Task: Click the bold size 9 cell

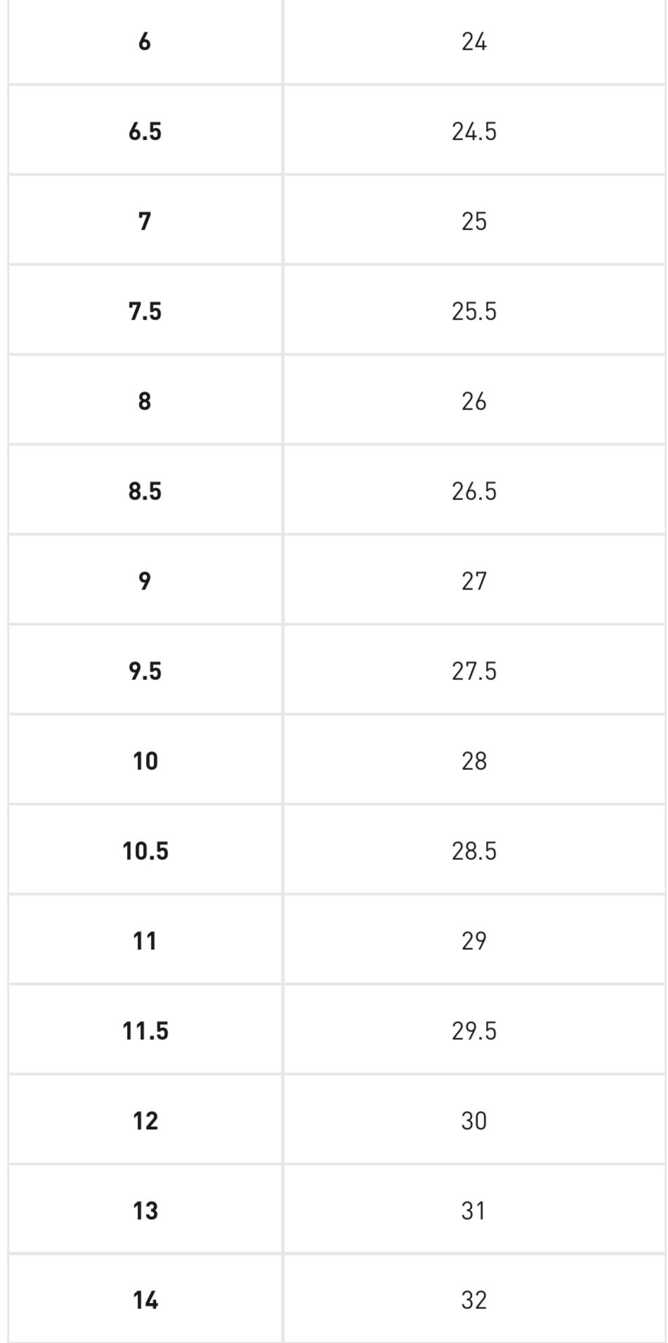Action: [145, 581]
